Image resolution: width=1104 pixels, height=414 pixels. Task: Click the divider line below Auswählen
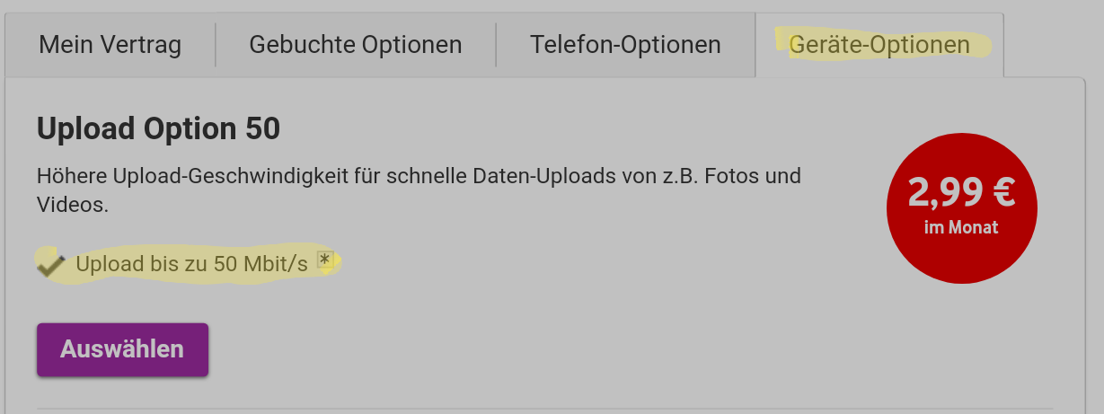coord(544,410)
